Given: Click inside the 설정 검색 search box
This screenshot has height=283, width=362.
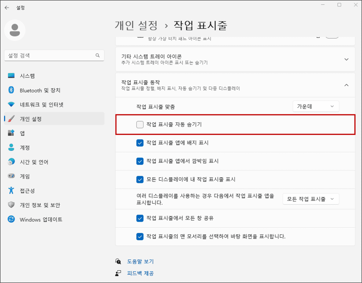Looking at the screenshot, I should point(54,55).
